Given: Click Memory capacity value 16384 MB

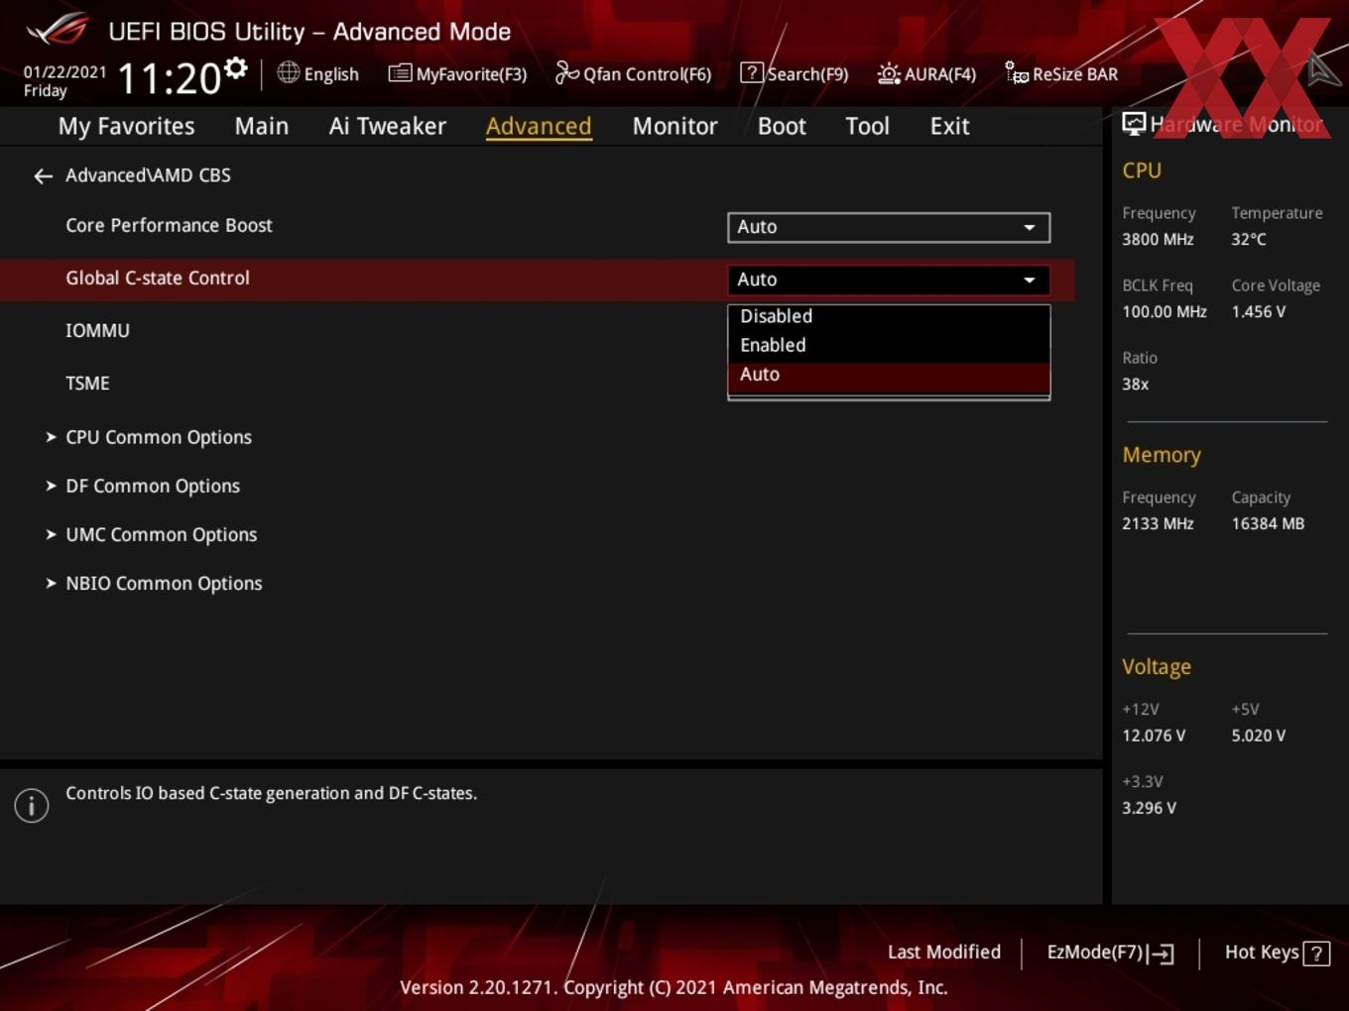Looking at the screenshot, I should point(1268,523).
